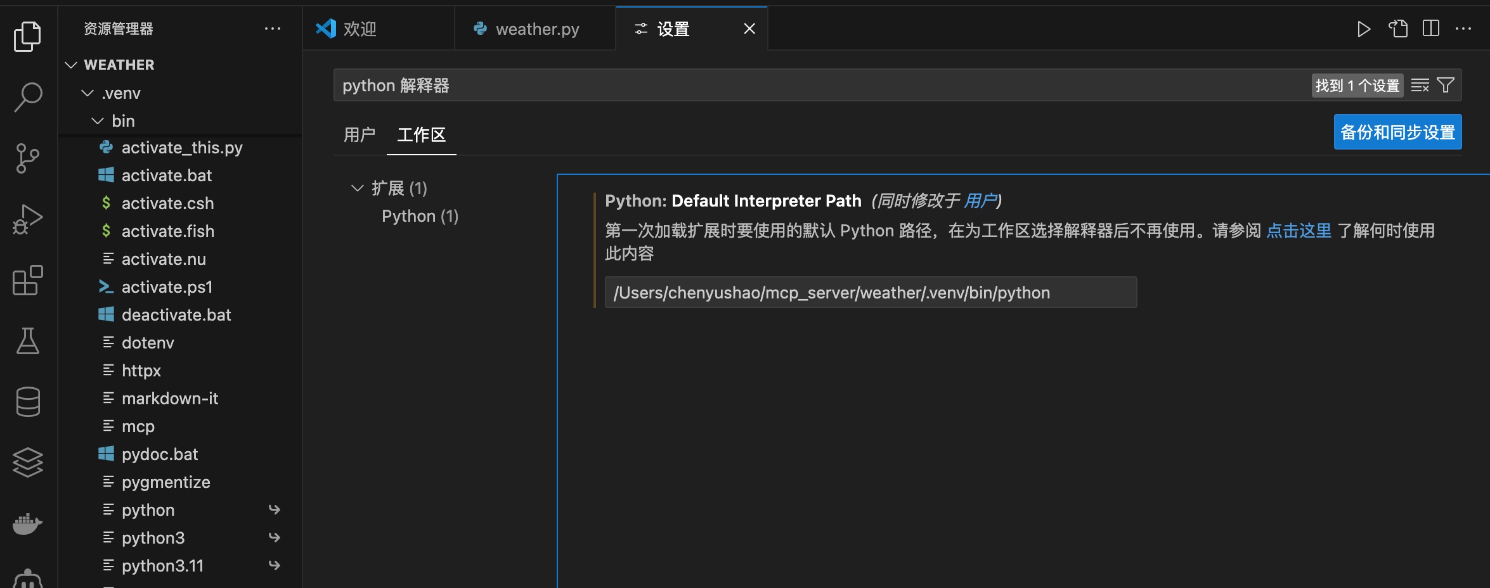The width and height of the screenshot is (1490, 588).
Task: Open the Docker view
Action: (27, 523)
